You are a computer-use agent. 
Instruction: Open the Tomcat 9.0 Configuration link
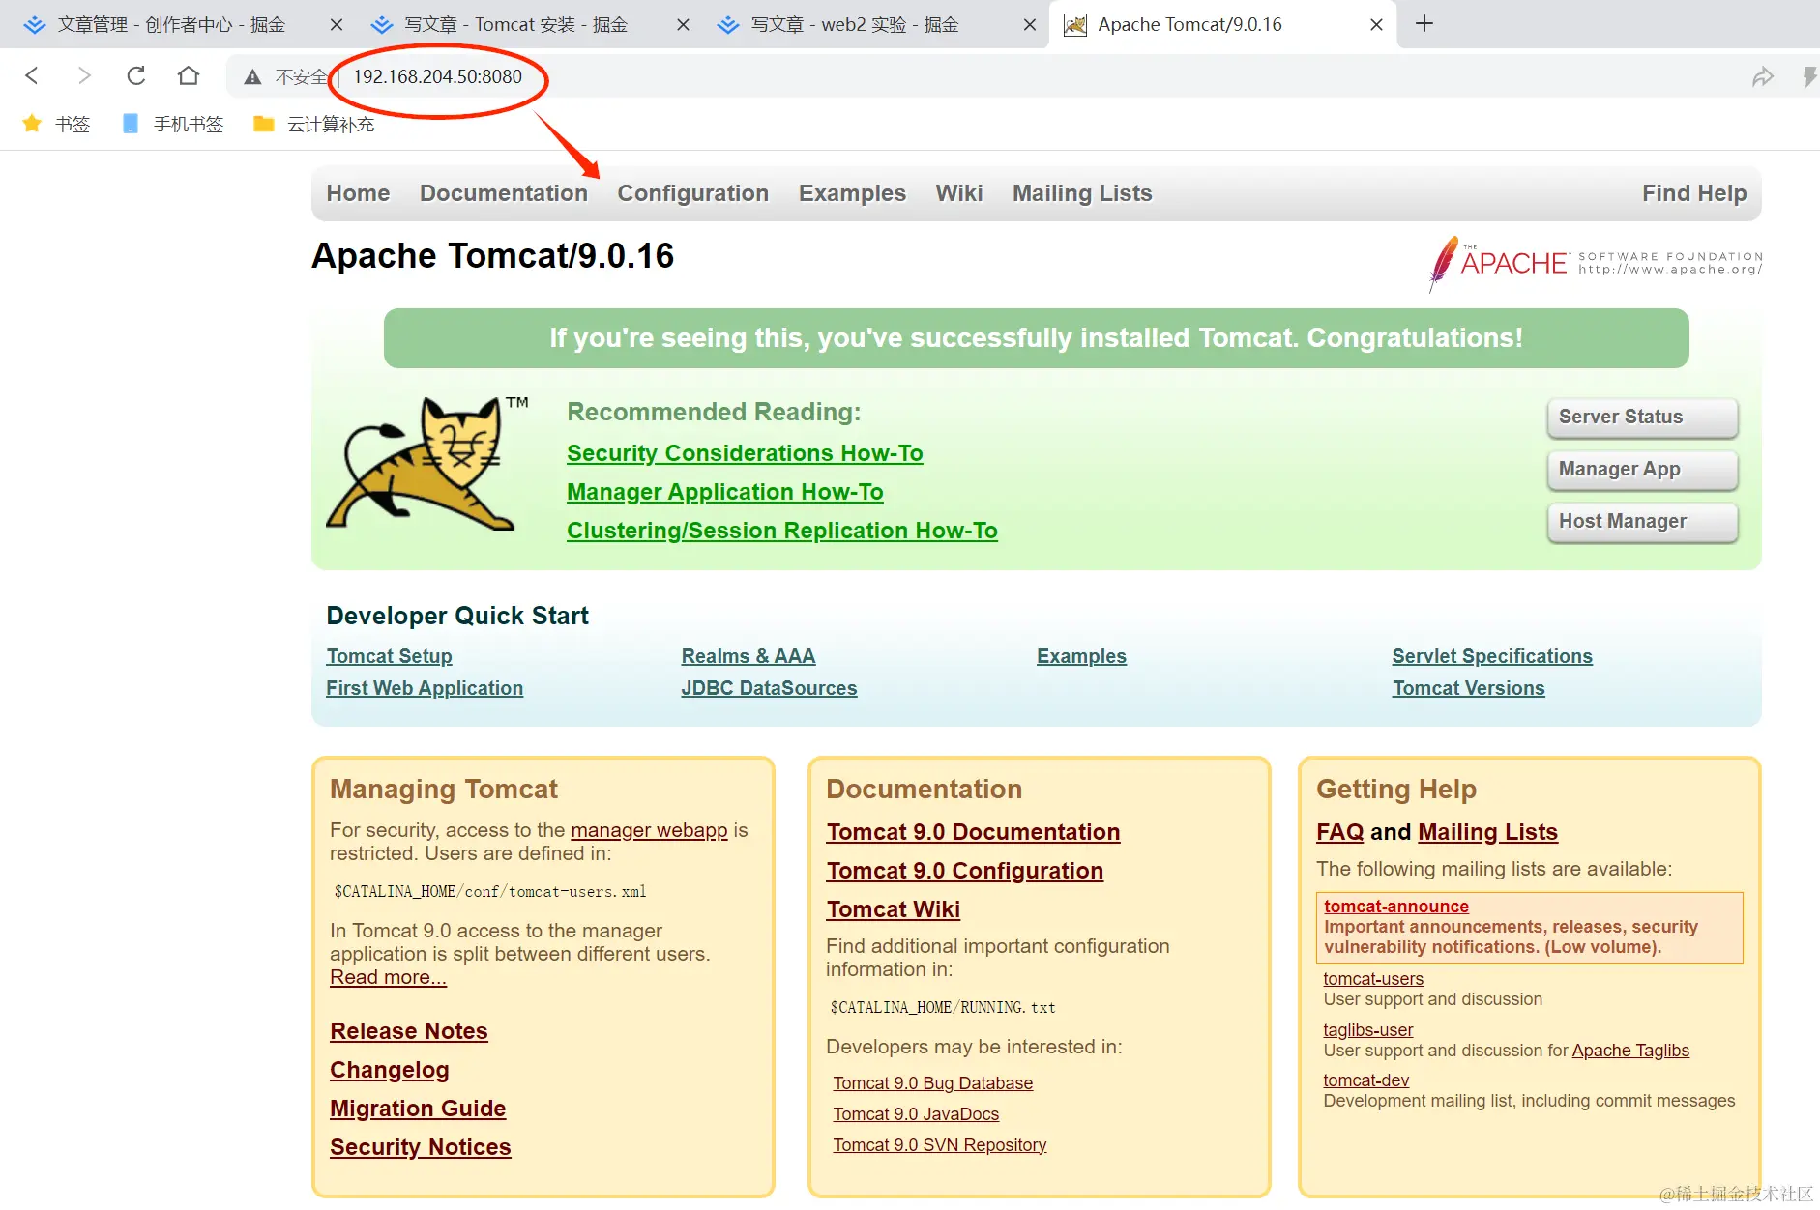(964, 871)
